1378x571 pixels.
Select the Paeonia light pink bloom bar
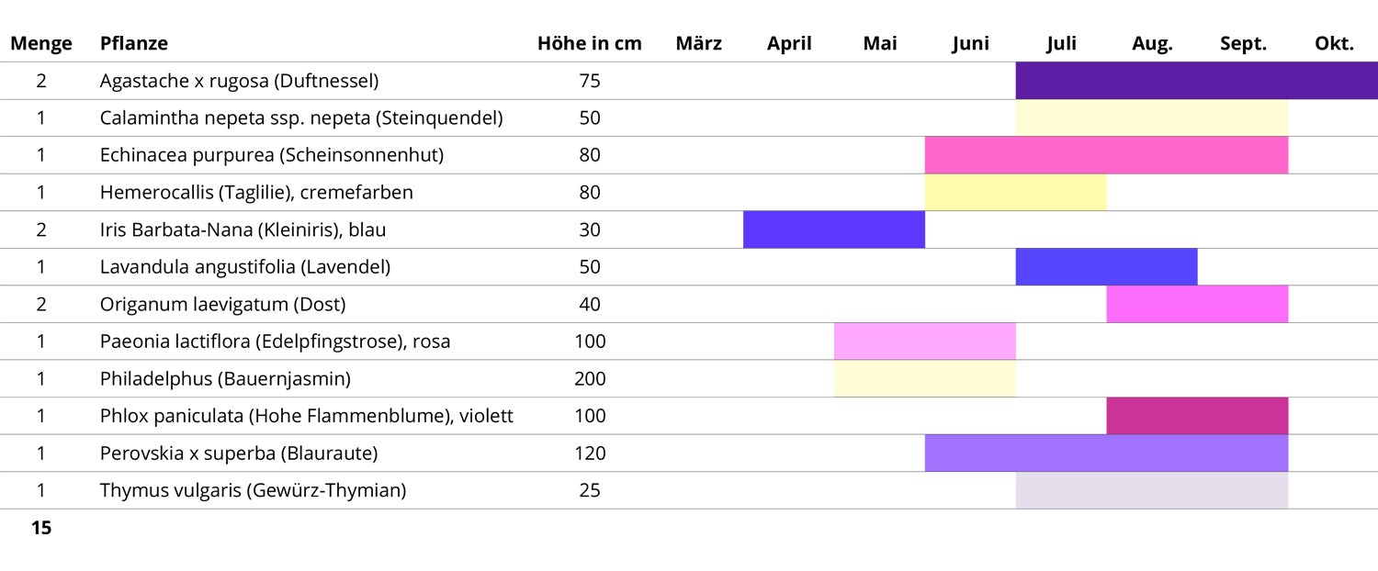(924, 341)
